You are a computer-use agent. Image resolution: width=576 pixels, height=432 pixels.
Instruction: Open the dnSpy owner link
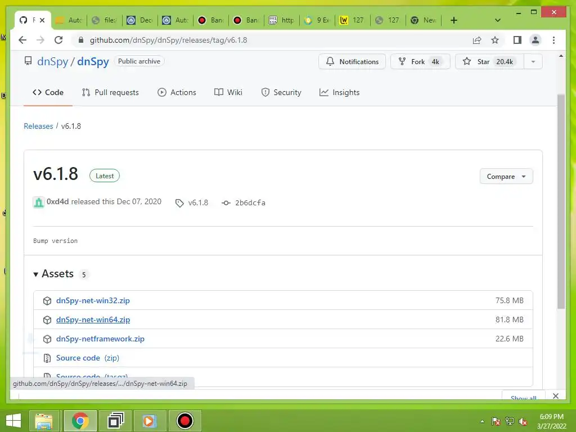pyautogui.click(x=52, y=61)
